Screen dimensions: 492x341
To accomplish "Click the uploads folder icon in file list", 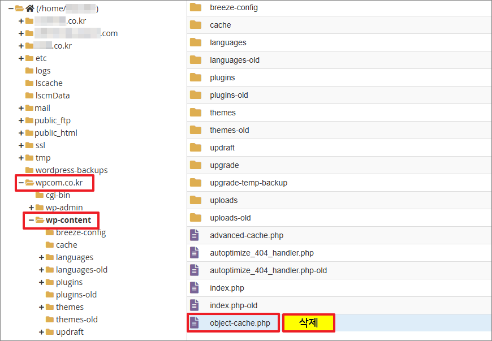I will click(196, 200).
